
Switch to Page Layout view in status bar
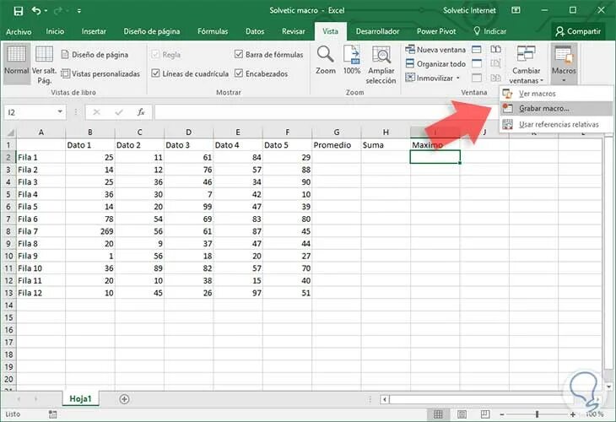pos(462,414)
